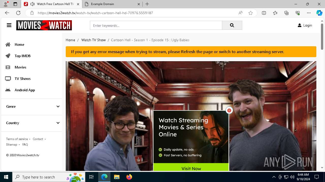Click the Login user icon

coord(300,25)
